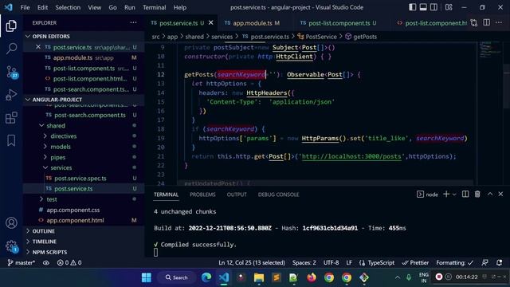The height and width of the screenshot is (287, 510).
Task: Expand the Timeline section
Action: click(84, 242)
